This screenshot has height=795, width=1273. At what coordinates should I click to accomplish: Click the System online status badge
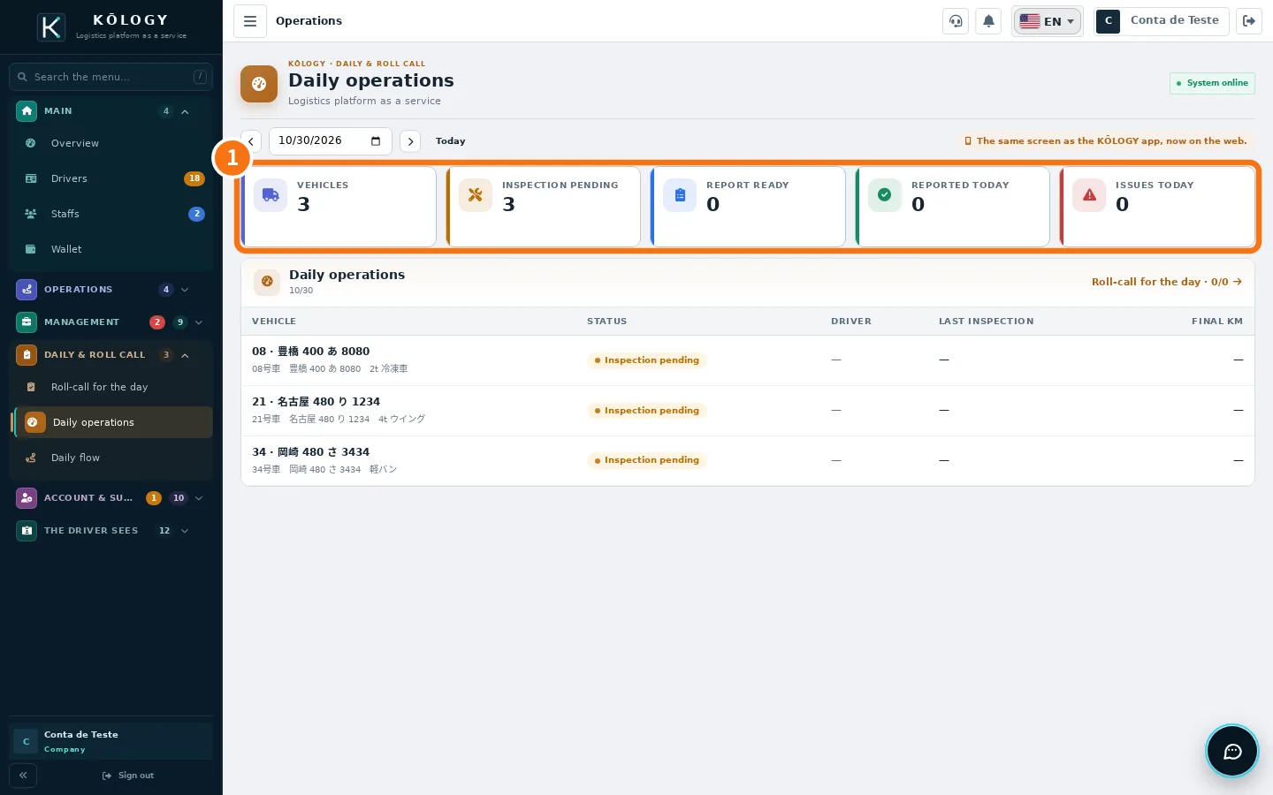[x=1212, y=83]
